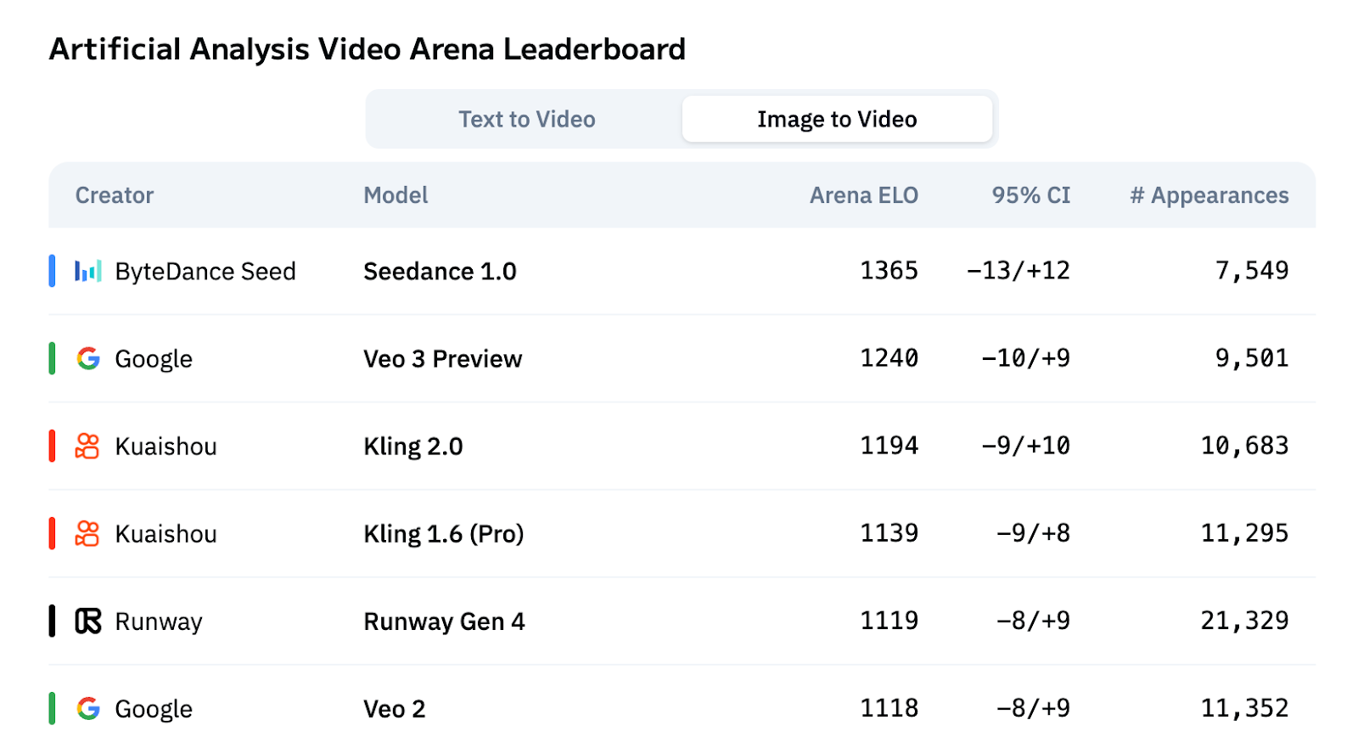
Task: Click the black color bar beside Runway
Action: 52,621
